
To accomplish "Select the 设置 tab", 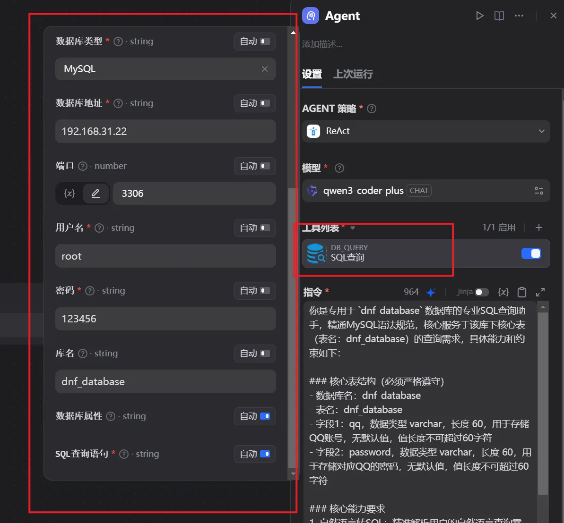I will (312, 74).
